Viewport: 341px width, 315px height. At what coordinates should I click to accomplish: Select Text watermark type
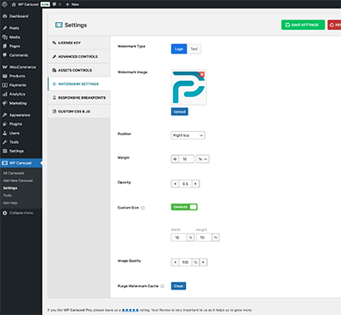pyautogui.click(x=194, y=49)
